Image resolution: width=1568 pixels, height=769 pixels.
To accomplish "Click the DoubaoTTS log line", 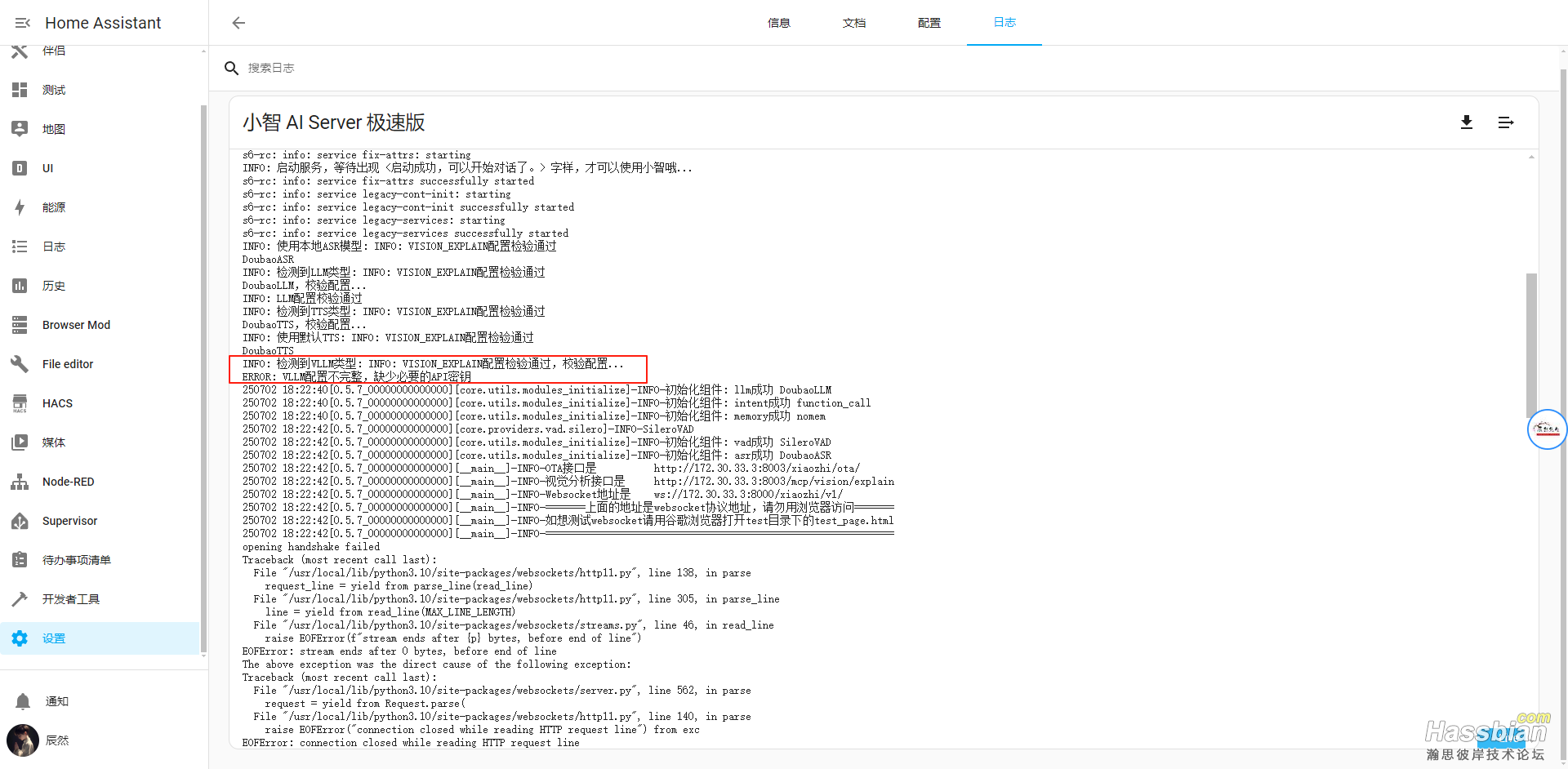I will point(268,350).
